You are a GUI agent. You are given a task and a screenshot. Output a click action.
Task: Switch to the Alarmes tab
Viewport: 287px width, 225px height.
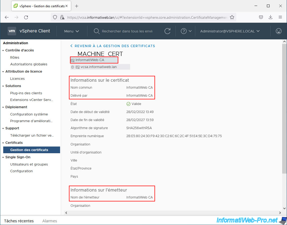(50, 221)
